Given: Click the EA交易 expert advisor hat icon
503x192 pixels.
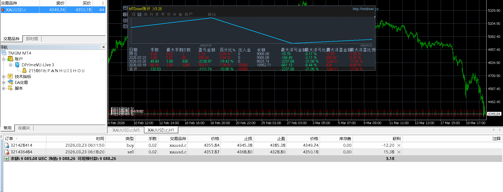Looking at the screenshot, I should (x=10, y=82).
